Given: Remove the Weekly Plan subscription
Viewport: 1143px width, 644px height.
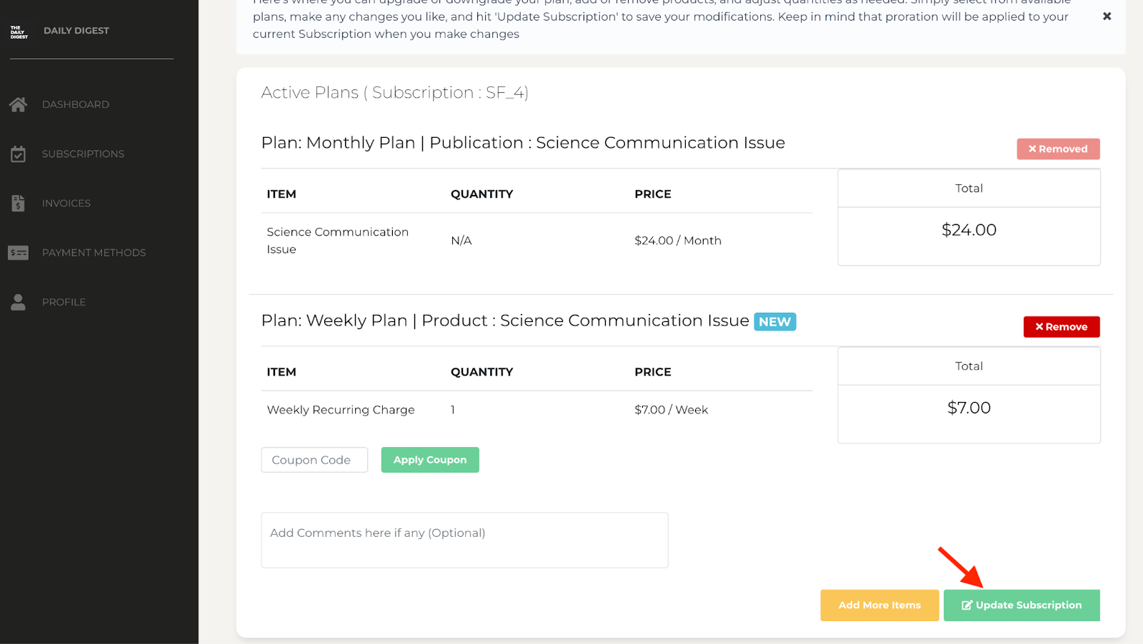Looking at the screenshot, I should coord(1062,326).
